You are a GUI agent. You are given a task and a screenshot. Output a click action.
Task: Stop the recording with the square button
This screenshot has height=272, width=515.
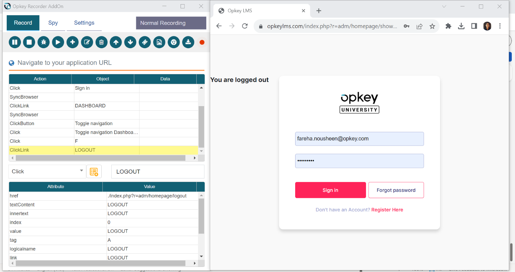point(29,42)
